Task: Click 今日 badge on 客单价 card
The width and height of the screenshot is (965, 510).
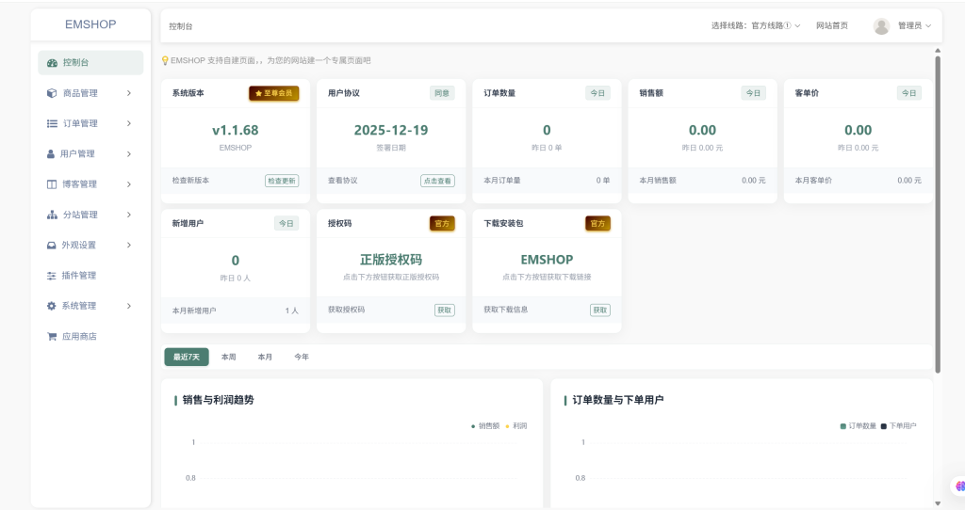Action: tap(909, 93)
